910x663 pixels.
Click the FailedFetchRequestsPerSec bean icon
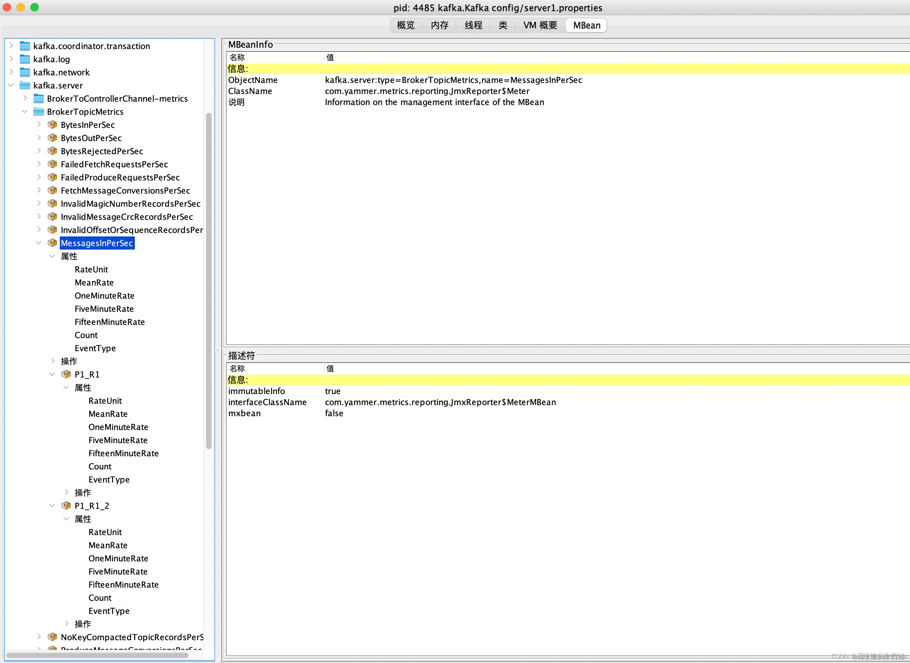click(x=52, y=164)
